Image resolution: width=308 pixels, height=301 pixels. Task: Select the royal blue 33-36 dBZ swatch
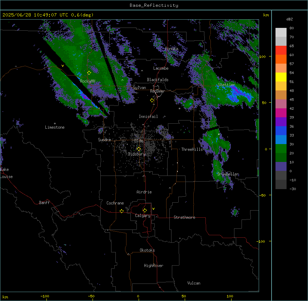[281, 131]
